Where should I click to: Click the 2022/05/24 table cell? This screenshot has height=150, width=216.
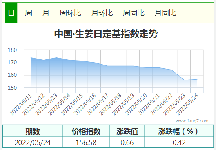[33, 143]
